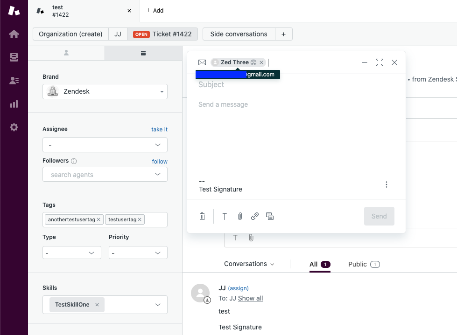Open the Side conversations tab
This screenshot has width=457, height=335.
pyautogui.click(x=238, y=34)
